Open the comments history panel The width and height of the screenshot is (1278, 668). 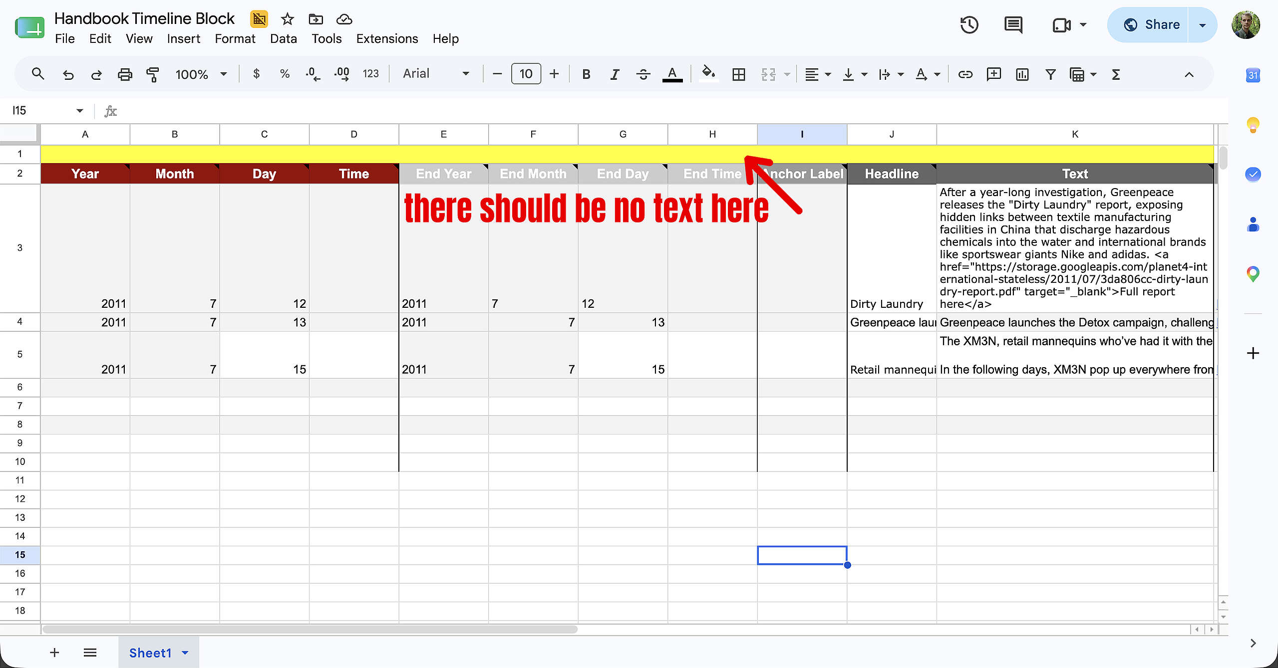(x=1013, y=25)
